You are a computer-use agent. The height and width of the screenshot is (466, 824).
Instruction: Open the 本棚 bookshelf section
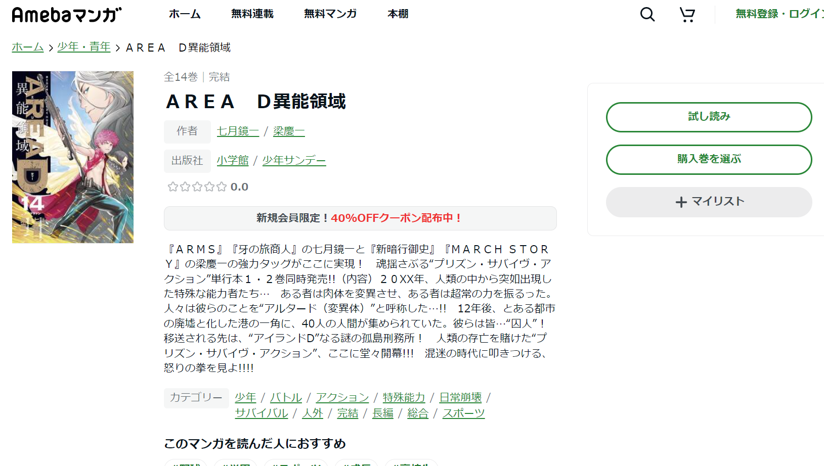(398, 14)
